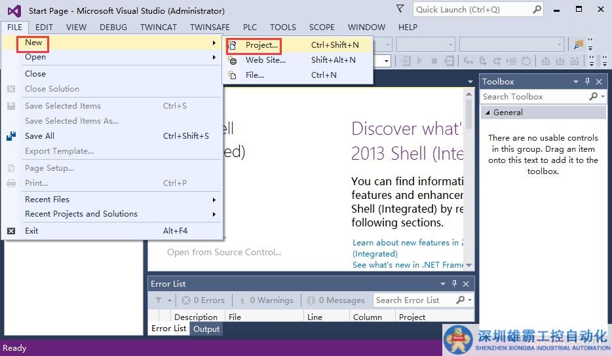
Task: Click the find in files toolbar icon
Action: point(578,44)
